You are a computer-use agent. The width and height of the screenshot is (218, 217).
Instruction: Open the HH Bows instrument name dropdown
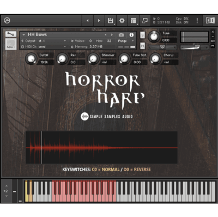click(24, 34)
